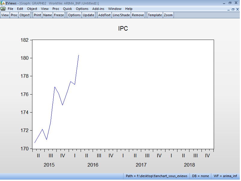The height and width of the screenshot is (181, 241).
Task: Open the Help menu
Action: pyautogui.click(x=129, y=9)
